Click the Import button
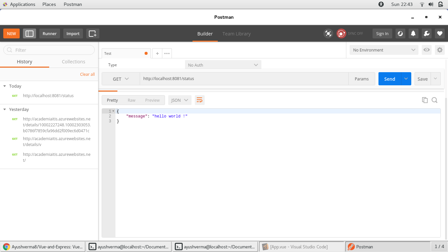The image size is (448, 252). coord(73,33)
